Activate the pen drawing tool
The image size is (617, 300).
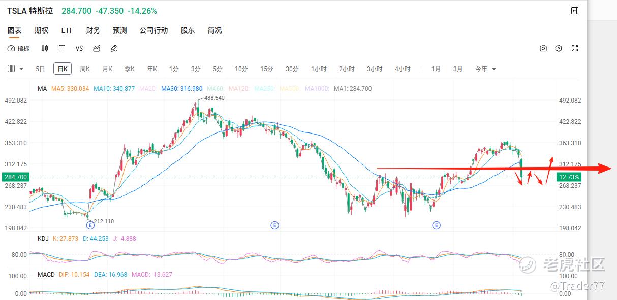114,49
